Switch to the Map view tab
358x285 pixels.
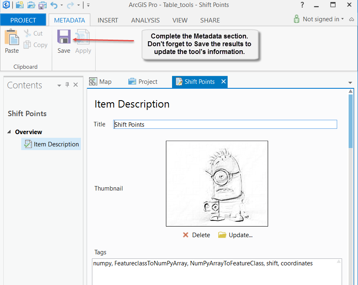click(100, 82)
